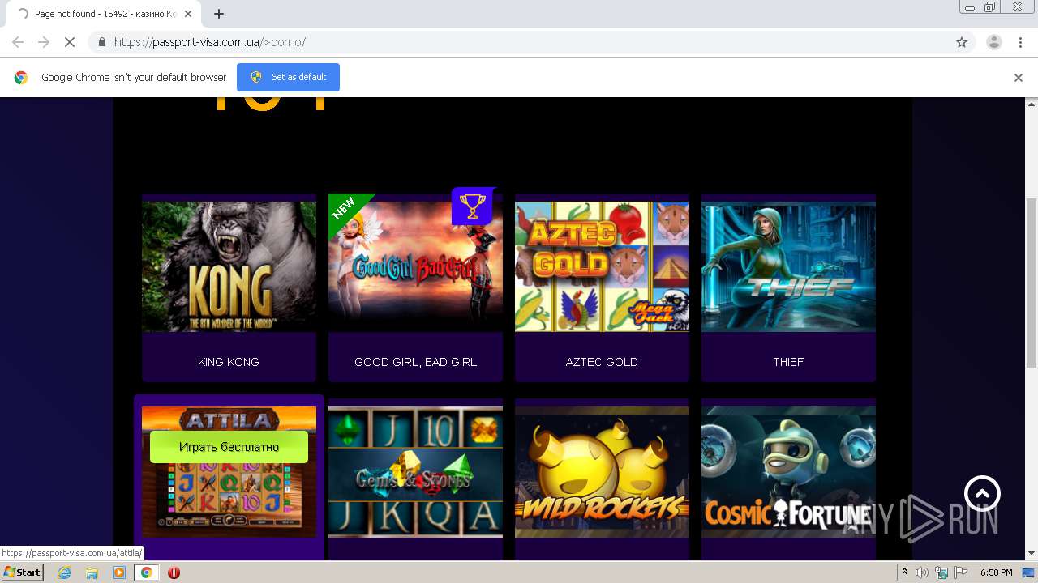Click the 6:50 PM clock
Image resolution: width=1038 pixels, height=583 pixels.
coord(996,572)
